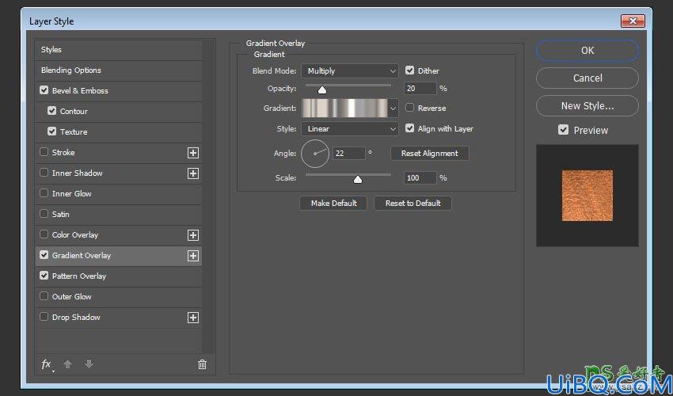Click the Cancel button

click(x=587, y=78)
